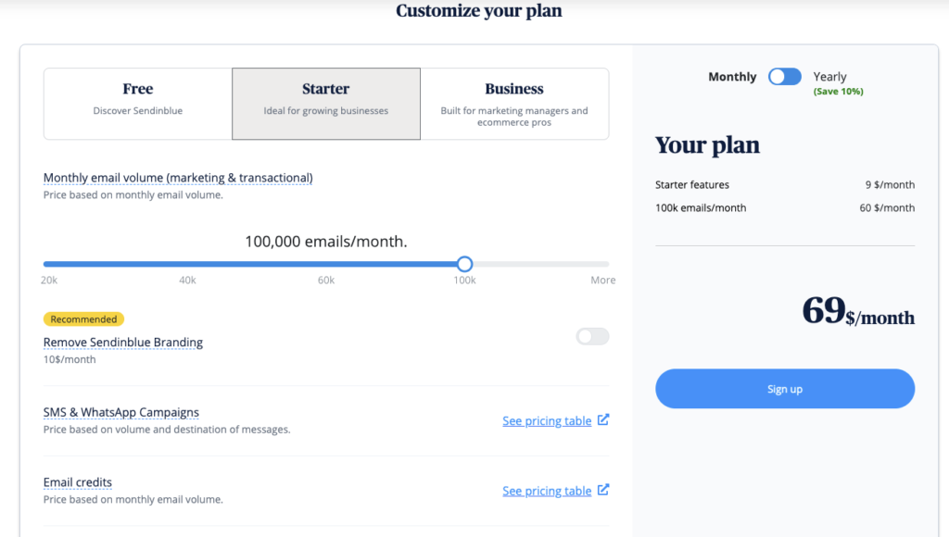Set email volume to the 60k mark

pos(326,264)
